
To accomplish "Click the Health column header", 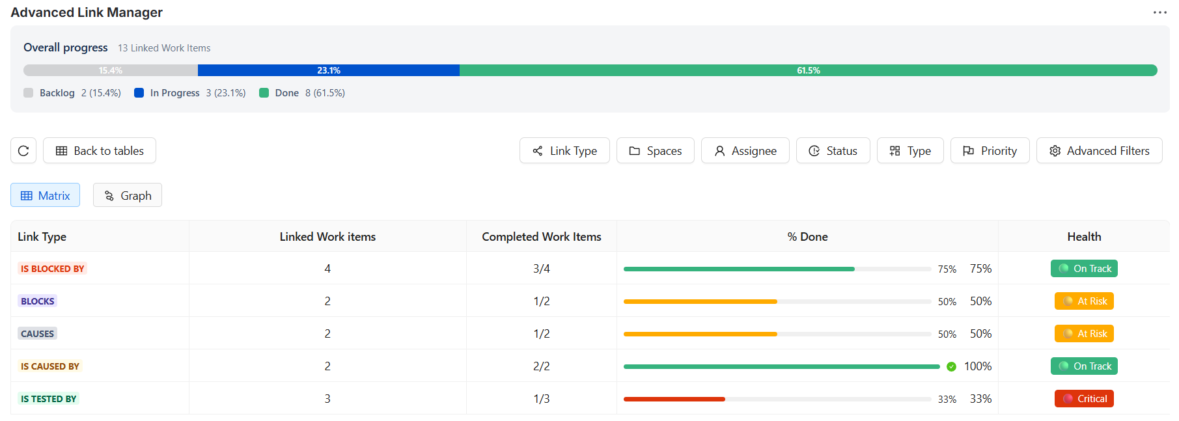I will tap(1084, 237).
